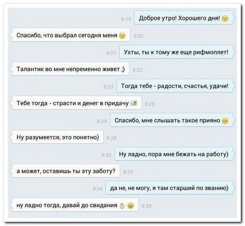Select the text "Тебе тогда - страсти и денег в придачу"
This screenshot has height=226, width=245.
click(x=73, y=103)
